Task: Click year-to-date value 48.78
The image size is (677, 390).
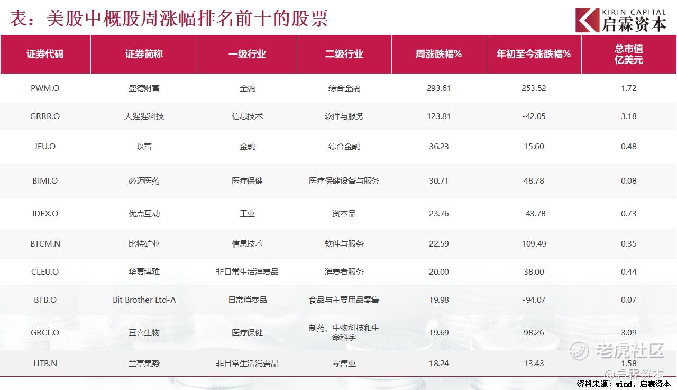Action: pyautogui.click(x=534, y=180)
